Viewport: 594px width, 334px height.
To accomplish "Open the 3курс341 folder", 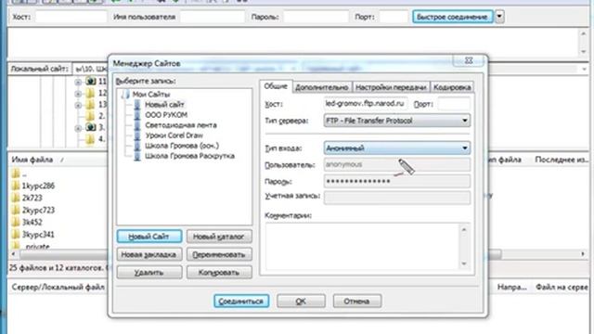I will (38, 235).
